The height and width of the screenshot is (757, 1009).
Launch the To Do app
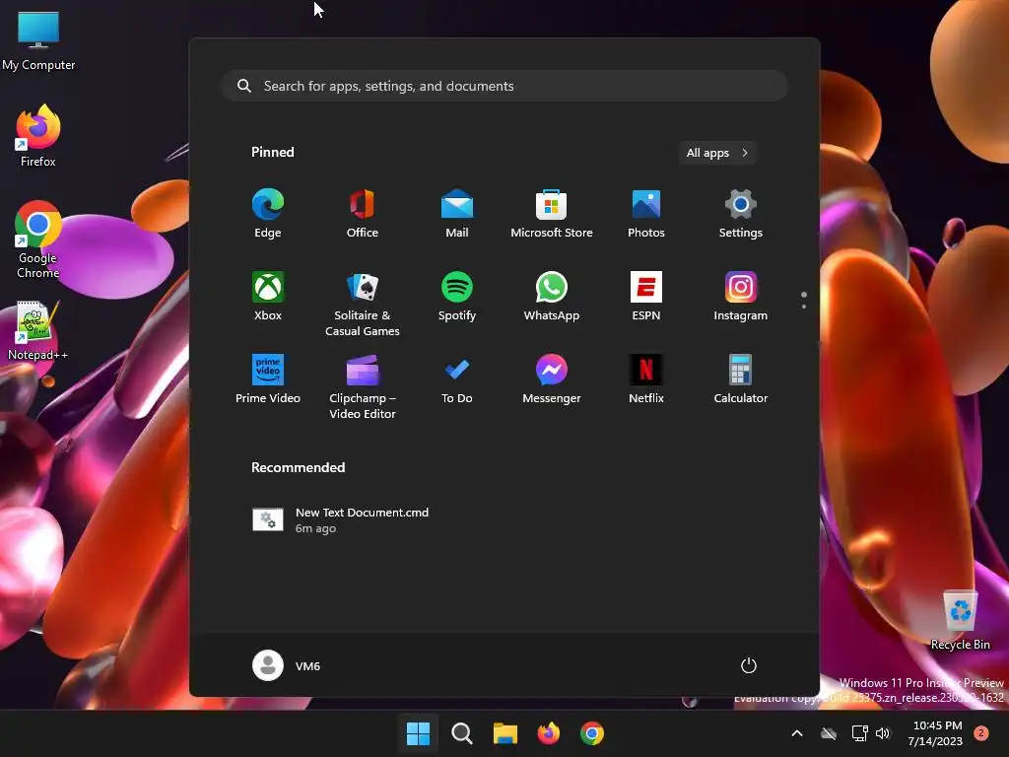pos(457,379)
